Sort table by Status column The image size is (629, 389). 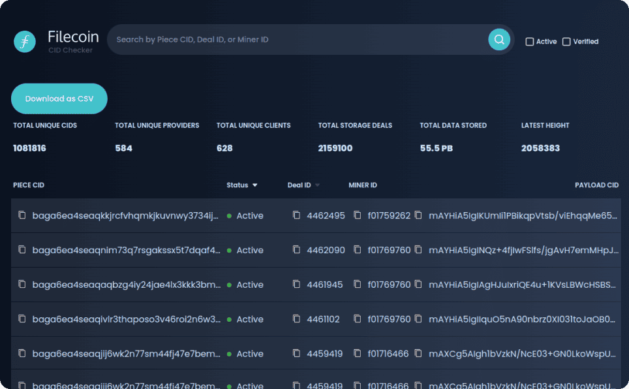[x=242, y=185]
